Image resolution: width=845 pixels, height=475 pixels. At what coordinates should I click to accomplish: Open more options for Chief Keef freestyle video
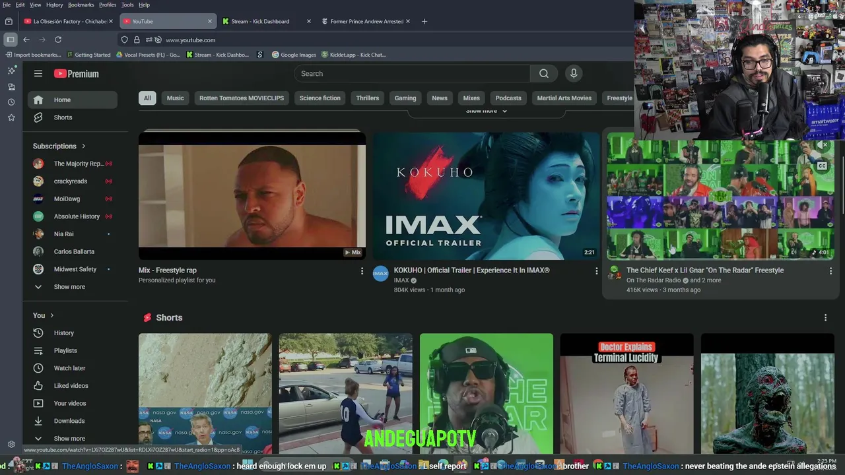click(830, 271)
